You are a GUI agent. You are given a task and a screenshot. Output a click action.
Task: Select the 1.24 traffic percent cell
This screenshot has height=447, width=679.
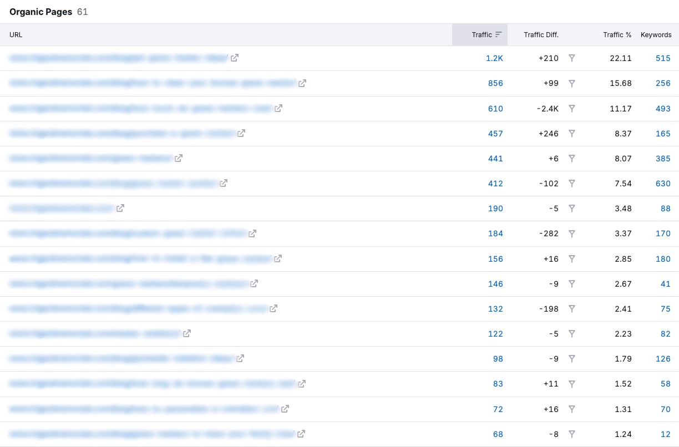tap(622, 434)
